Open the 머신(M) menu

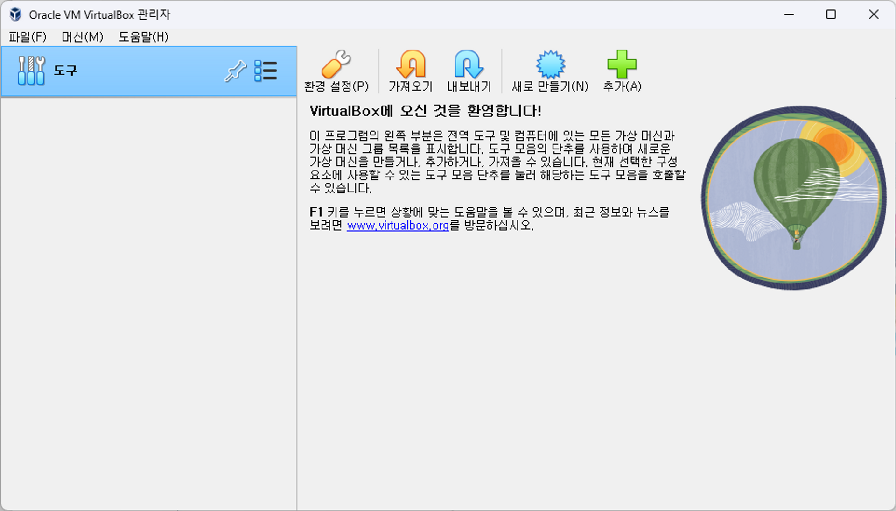[82, 37]
